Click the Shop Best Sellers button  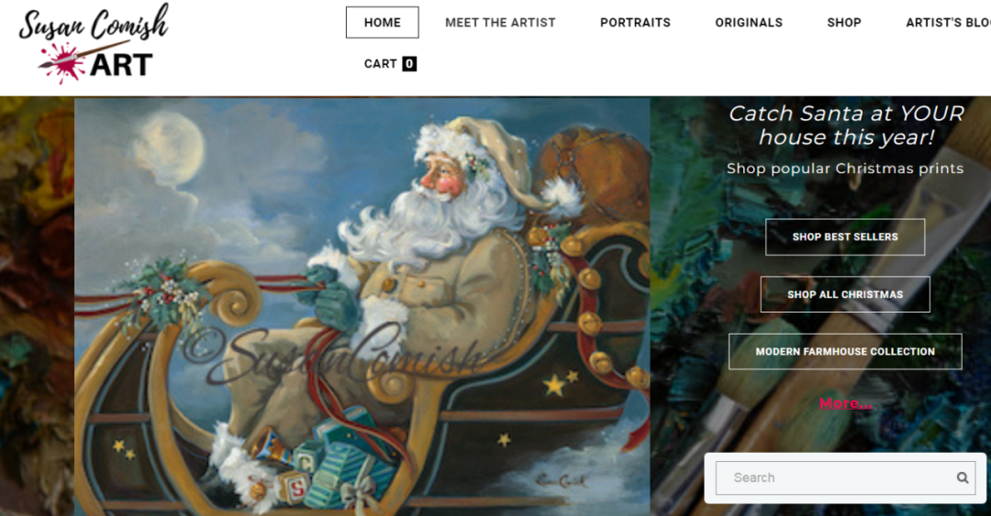(845, 236)
